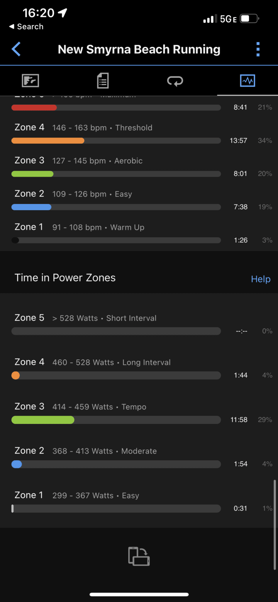Screen dimensions: 278x602
Task: Open the three-dot more options menu
Action: (x=258, y=49)
